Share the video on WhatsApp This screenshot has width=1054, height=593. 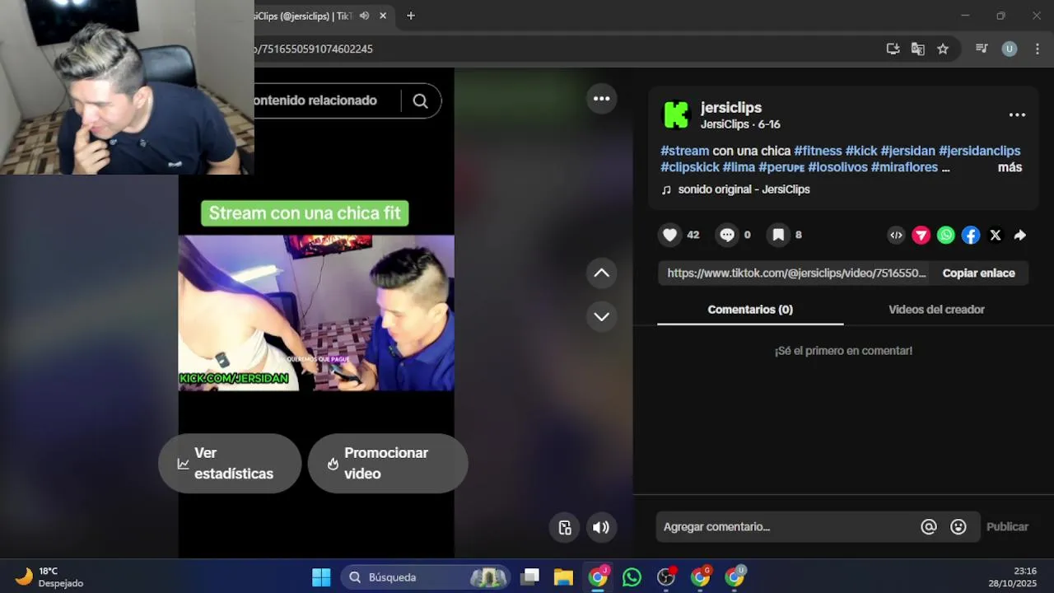tap(946, 236)
